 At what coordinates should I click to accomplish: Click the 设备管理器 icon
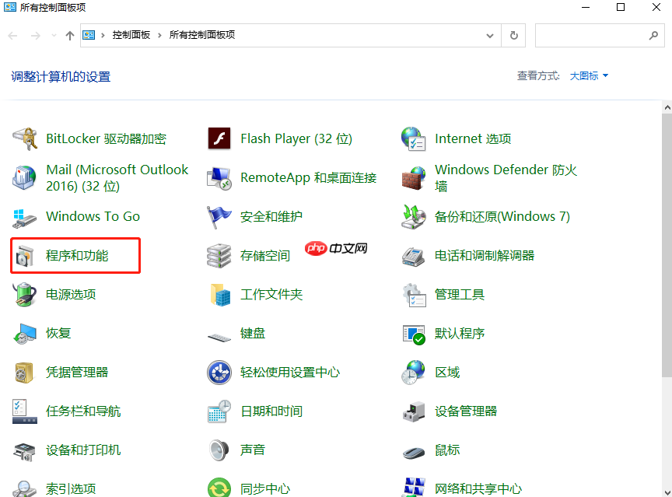pyautogui.click(x=414, y=411)
